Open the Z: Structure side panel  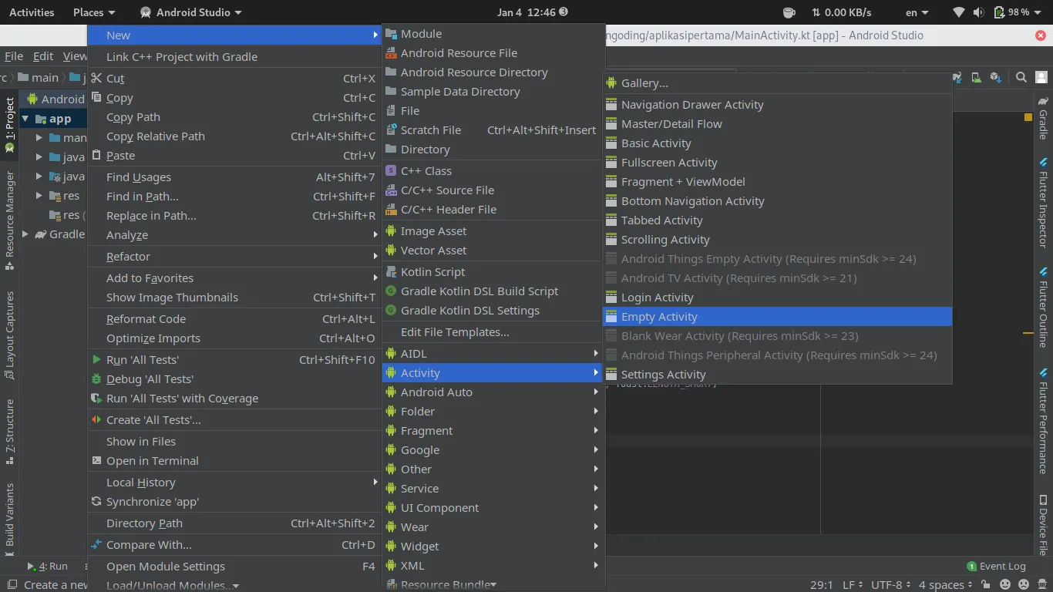[10, 432]
